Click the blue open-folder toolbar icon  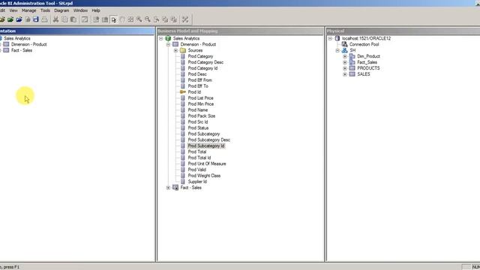(19, 19)
